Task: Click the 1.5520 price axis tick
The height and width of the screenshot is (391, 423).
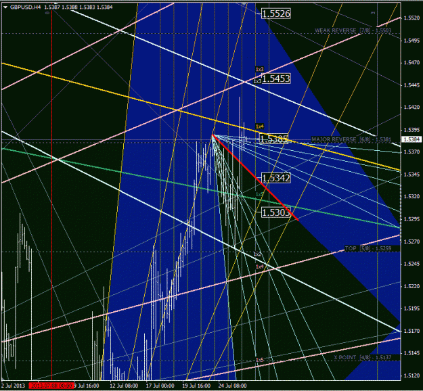Action: click(411, 18)
